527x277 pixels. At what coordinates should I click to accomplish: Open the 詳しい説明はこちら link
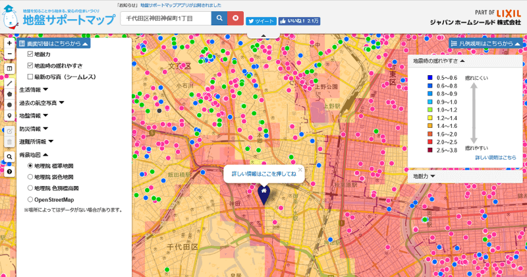tap(495, 158)
